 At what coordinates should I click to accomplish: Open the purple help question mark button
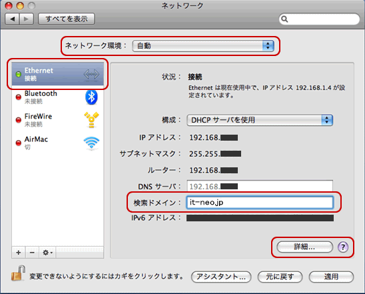tap(343, 247)
